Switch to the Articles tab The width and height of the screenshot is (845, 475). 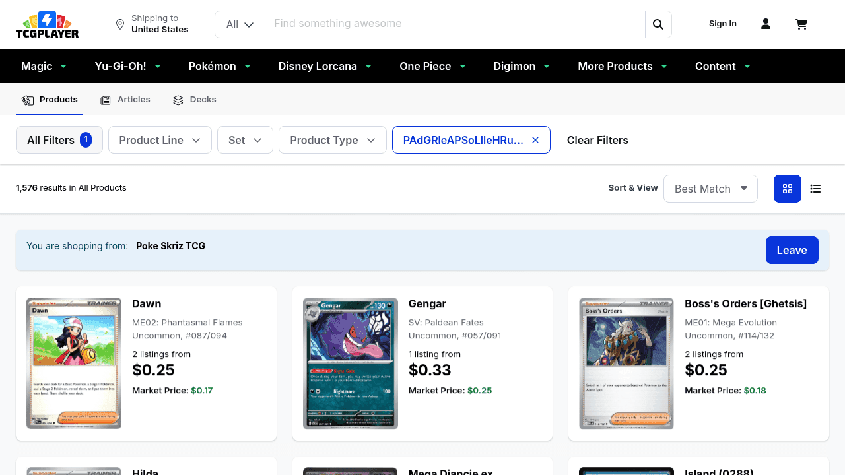tap(134, 100)
